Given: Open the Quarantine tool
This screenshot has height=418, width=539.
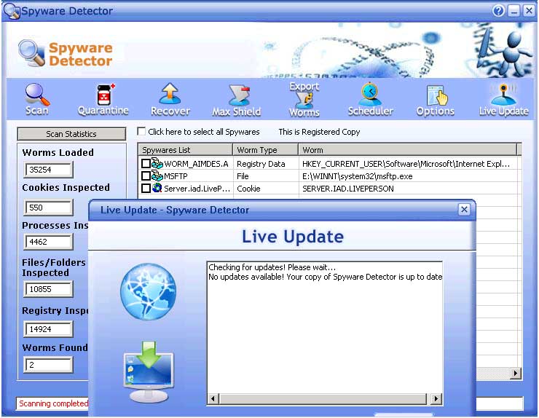Looking at the screenshot, I should [x=103, y=100].
